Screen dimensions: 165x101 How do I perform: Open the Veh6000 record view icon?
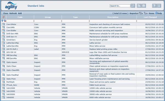pos(4,97)
